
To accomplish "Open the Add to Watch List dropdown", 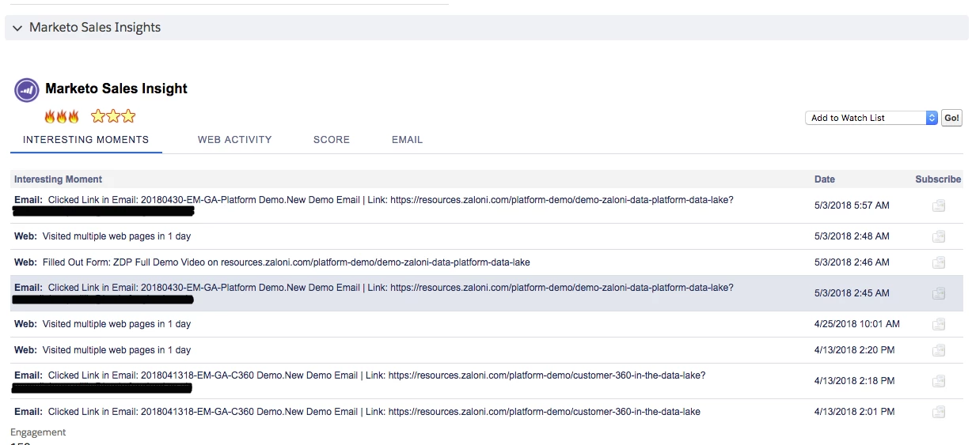I will coord(871,118).
